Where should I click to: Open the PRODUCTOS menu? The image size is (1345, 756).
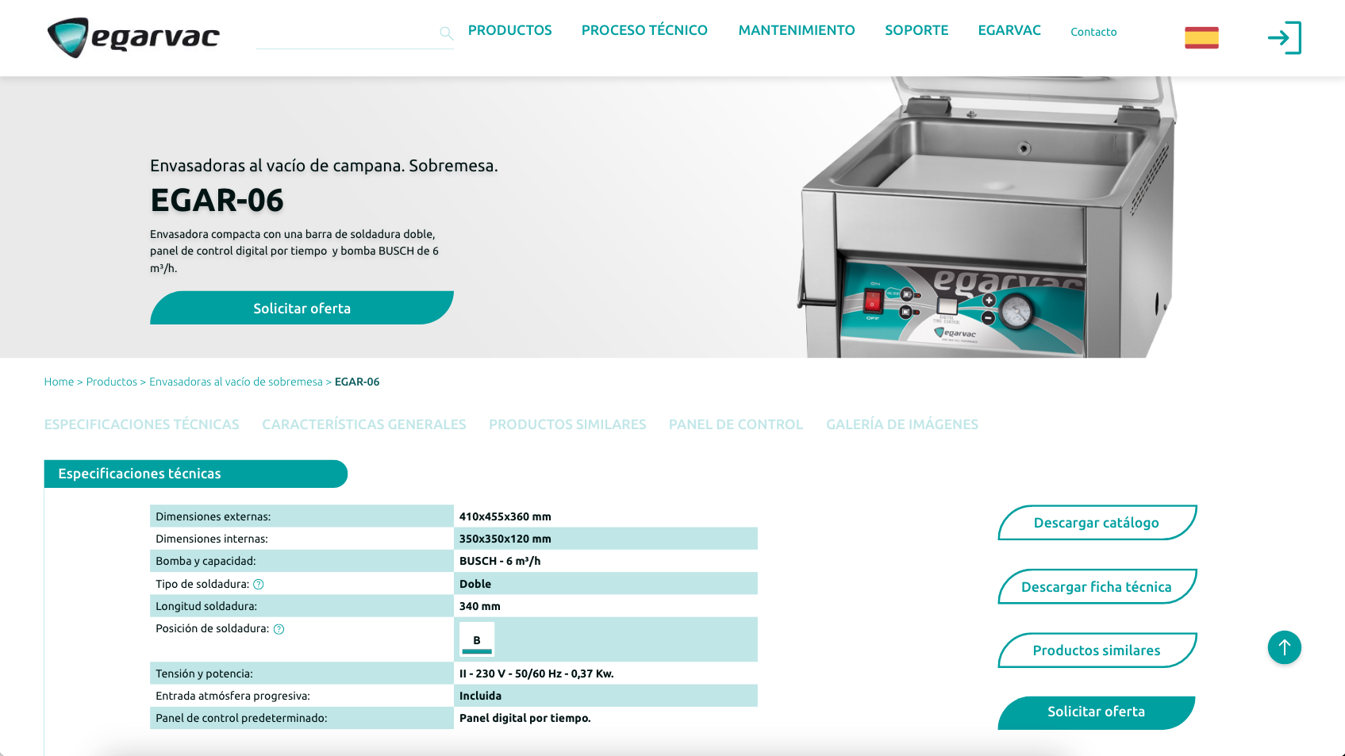coord(509,30)
